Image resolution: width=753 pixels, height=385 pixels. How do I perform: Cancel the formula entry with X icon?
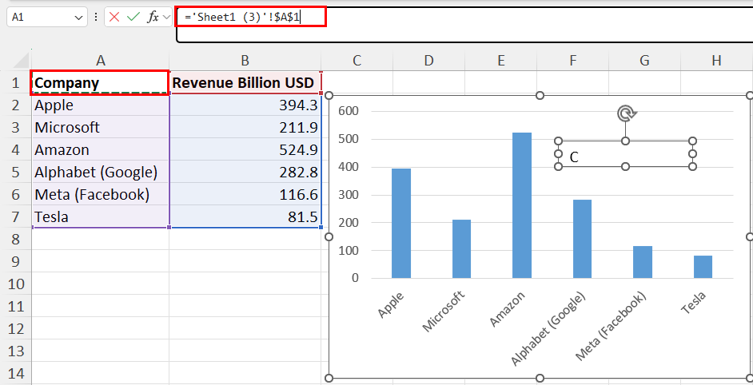click(114, 18)
